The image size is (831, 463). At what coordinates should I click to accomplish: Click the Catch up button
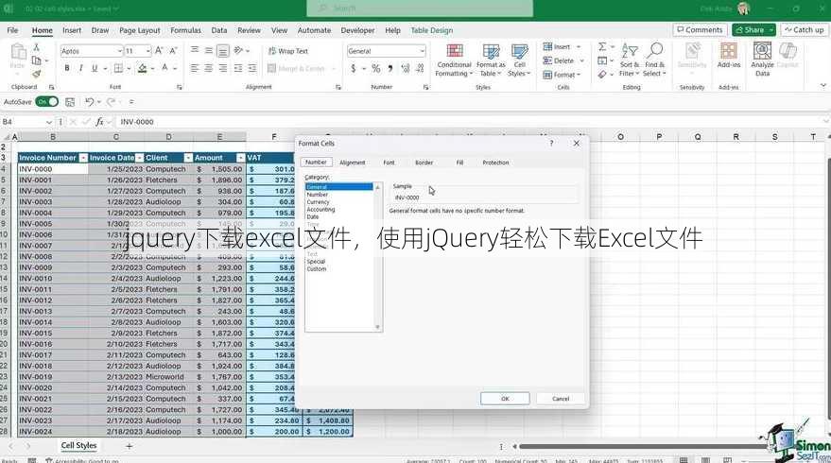click(x=804, y=30)
